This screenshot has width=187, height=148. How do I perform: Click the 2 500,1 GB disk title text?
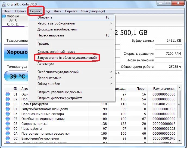click(131, 33)
